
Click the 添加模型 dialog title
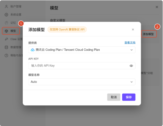pyautogui.click(x=37, y=30)
